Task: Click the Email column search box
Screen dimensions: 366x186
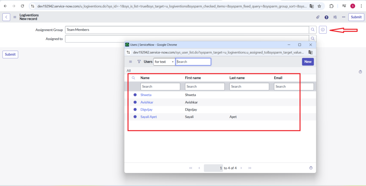Action: pos(294,86)
